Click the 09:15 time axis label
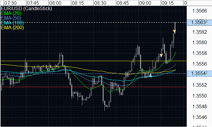 [168, 3]
